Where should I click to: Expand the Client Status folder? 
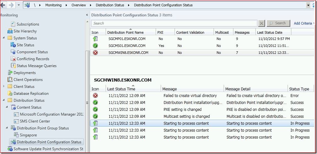click(x=4, y=87)
